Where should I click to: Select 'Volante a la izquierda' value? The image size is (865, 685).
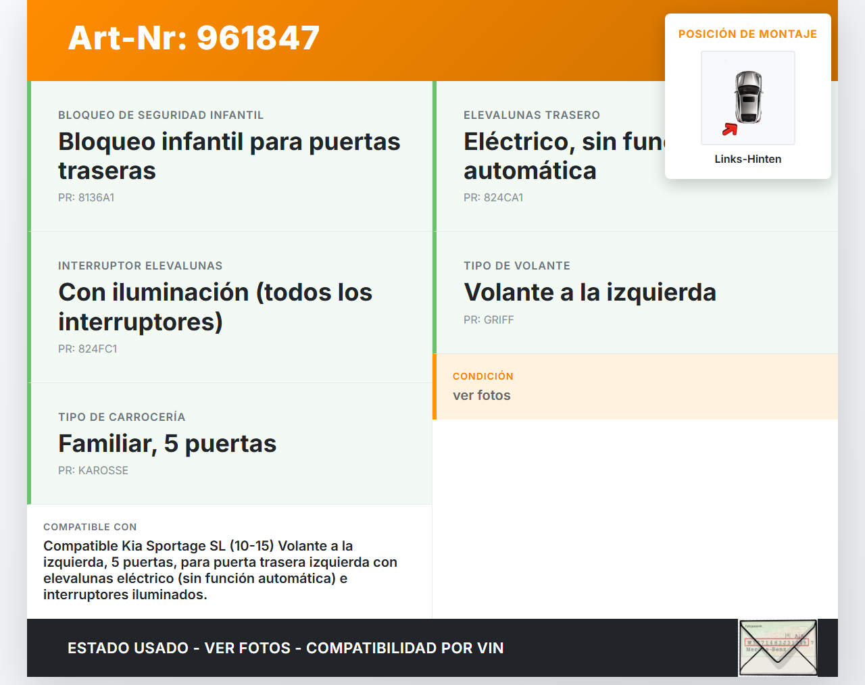tap(590, 293)
